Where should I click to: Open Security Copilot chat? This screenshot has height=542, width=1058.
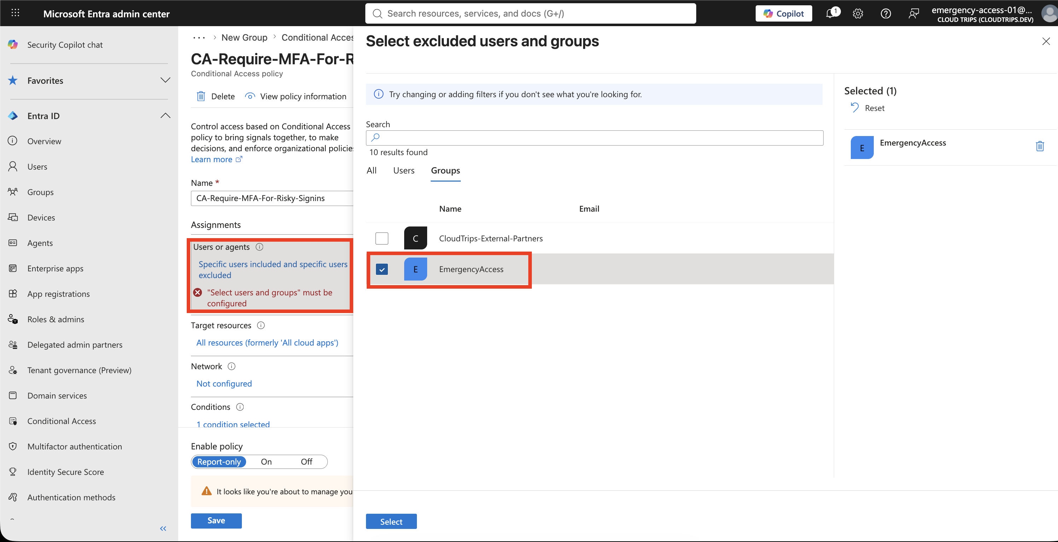[x=65, y=44]
